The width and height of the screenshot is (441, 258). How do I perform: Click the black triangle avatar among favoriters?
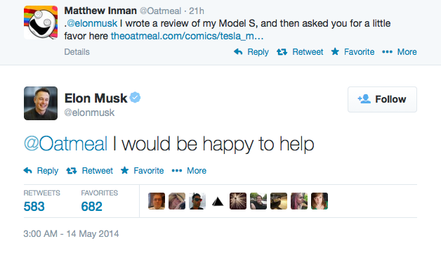218,201
